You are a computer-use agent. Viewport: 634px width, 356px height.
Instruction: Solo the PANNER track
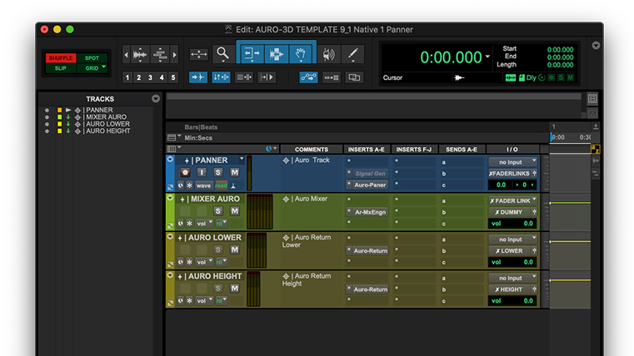tap(218, 172)
